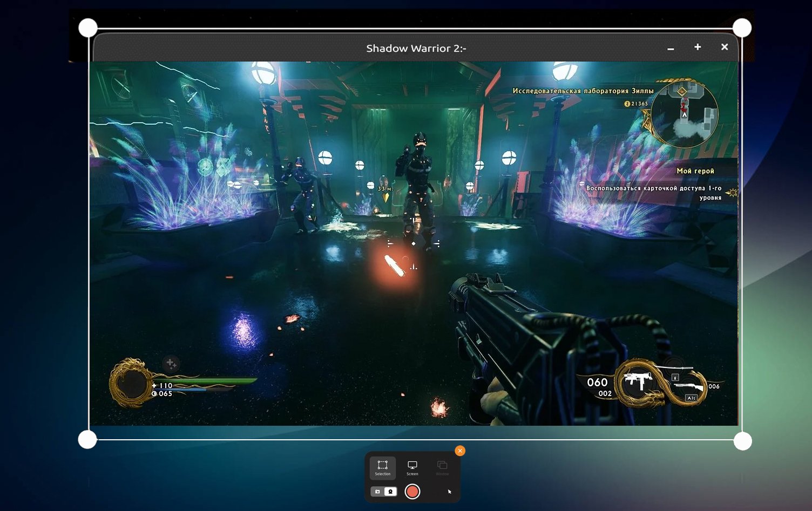Viewport: 812px width, 511px height.
Task: Minimize the Shadow Warrior 2 window
Action: [671, 48]
